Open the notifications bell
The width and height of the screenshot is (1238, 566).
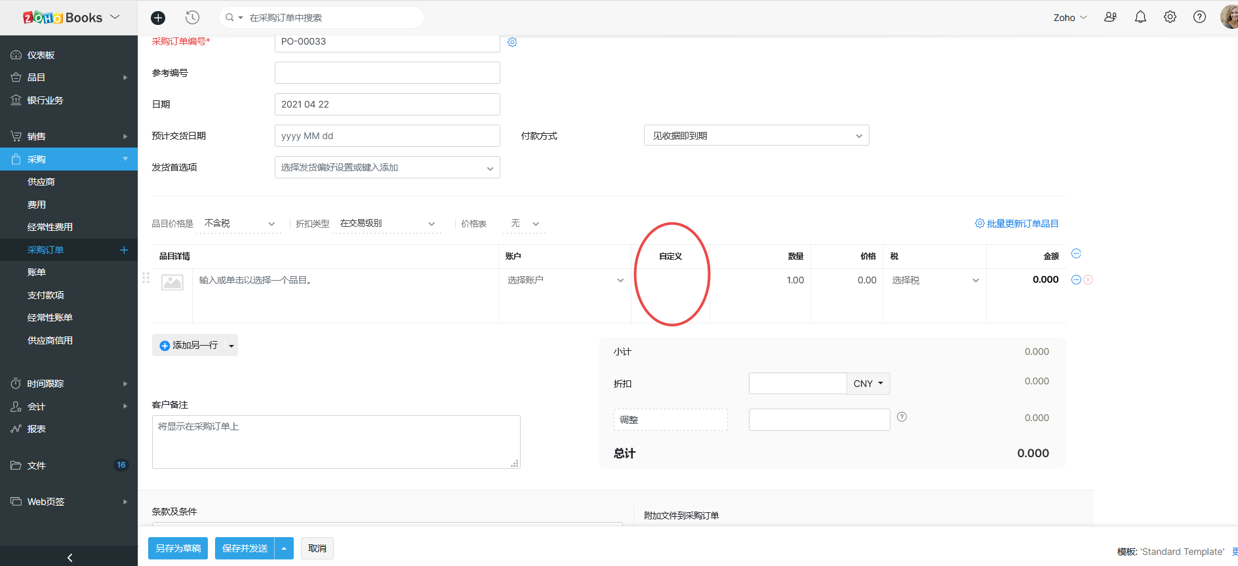pyautogui.click(x=1140, y=18)
